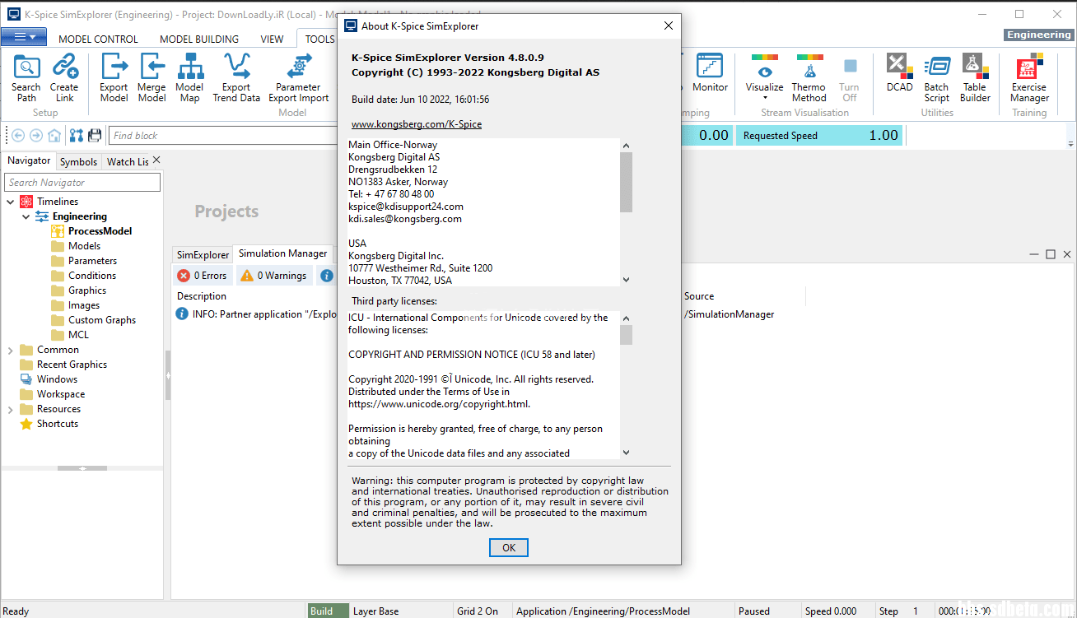Click the Engineering mode badge
Screen dimensions: 1077x618
1038,35
